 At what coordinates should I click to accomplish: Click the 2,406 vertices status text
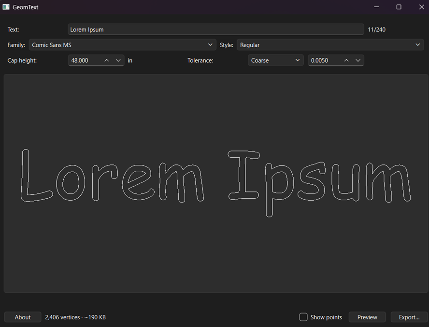pos(75,317)
